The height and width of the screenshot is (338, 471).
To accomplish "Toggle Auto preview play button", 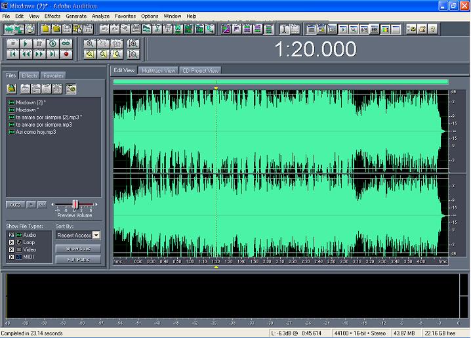I will [15, 205].
